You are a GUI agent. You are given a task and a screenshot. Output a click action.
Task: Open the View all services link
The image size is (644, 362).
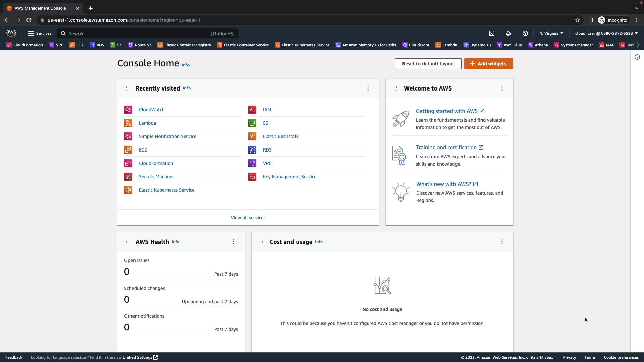tap(248, 218)
